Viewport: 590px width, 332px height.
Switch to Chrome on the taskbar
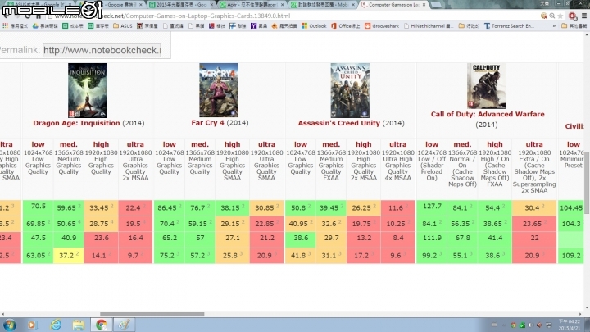coord(102,325)
